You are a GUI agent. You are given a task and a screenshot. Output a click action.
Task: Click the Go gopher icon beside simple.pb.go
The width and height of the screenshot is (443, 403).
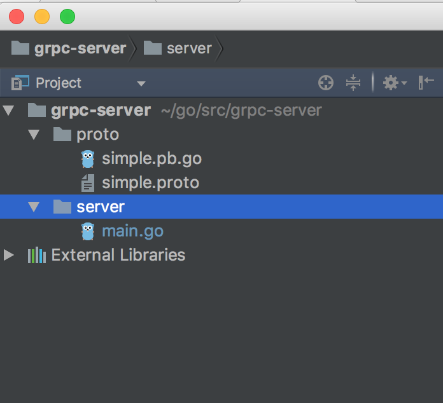tap(88, 159)
